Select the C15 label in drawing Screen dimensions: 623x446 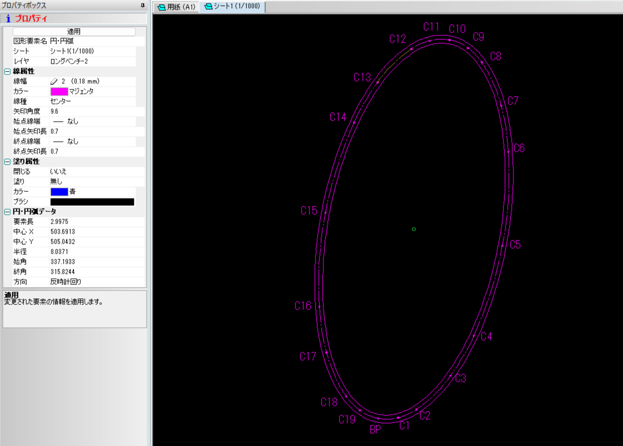point(309,211)
